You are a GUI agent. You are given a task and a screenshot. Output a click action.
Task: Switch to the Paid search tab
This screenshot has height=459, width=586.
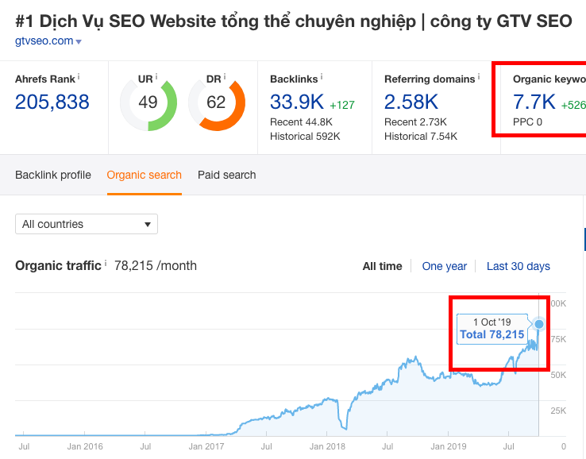tap(227, 175)
